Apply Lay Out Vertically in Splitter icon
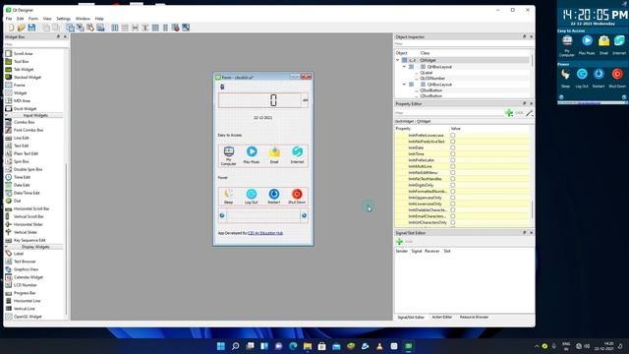 click(145, 28)
